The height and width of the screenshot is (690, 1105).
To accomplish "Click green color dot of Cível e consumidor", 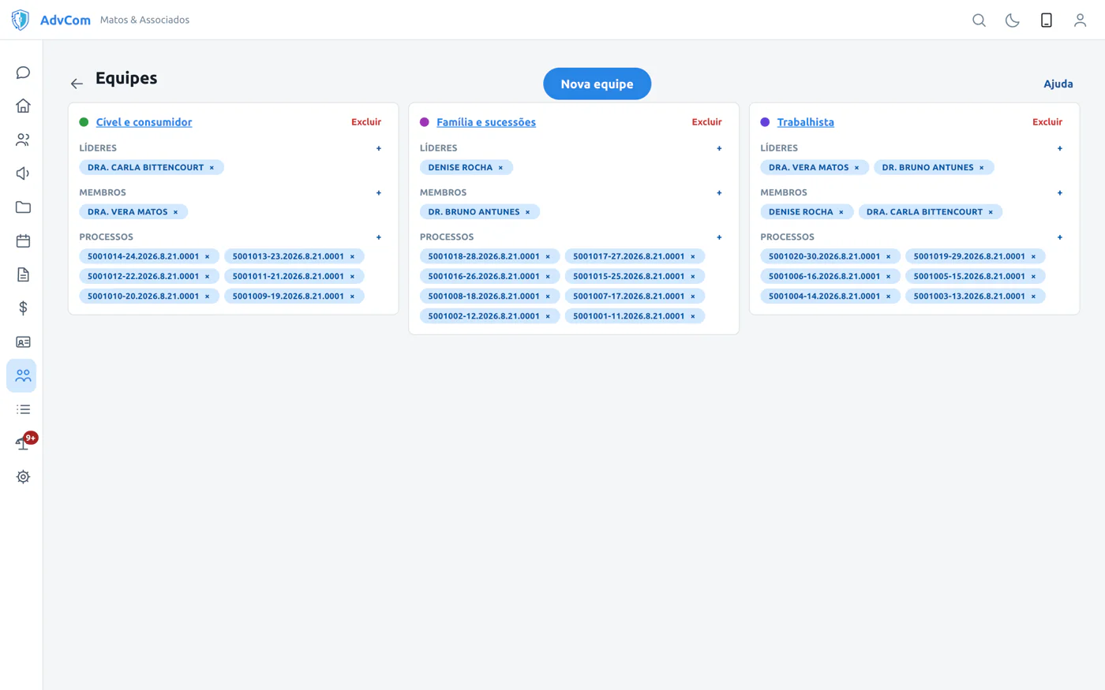I will [84, 122].
